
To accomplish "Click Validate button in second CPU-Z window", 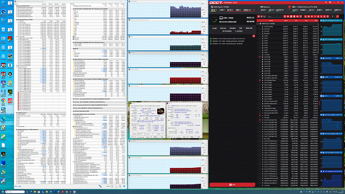I will 192,137.
